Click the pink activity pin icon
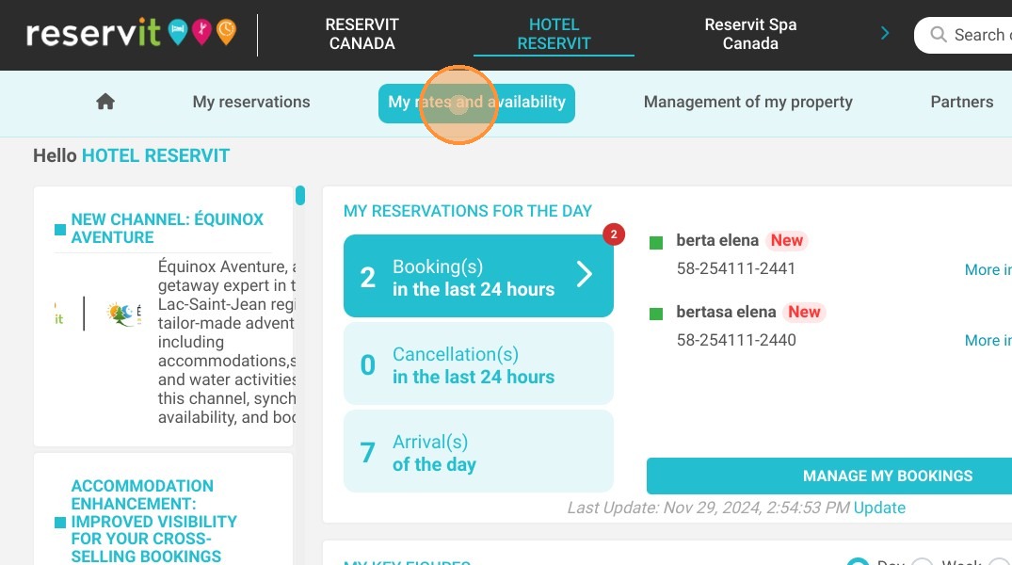This screenshot has width=1012, height=565. click(x=202, y=32)
